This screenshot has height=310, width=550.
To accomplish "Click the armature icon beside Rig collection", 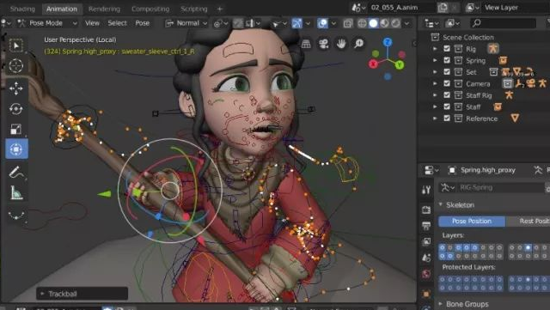I will pyautogui.click(x=492, y=48).
